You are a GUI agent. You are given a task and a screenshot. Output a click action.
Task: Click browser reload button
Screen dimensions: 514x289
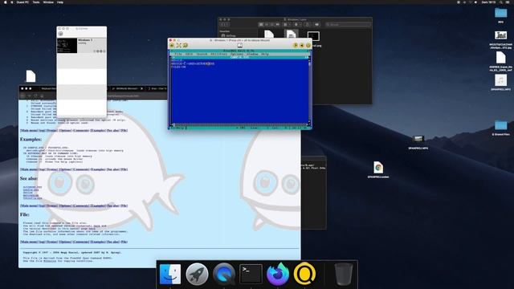pyautogui.click(x=35, y=96)
